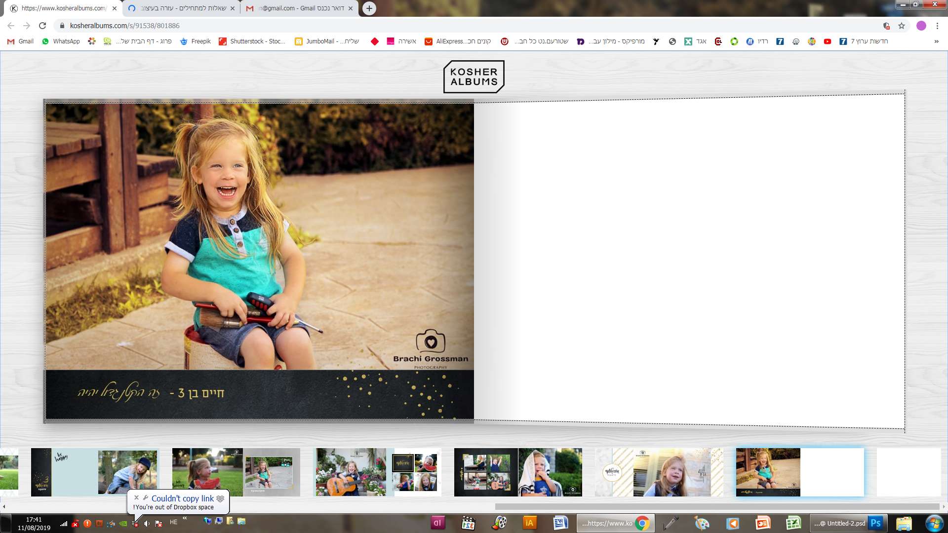This screenshot has height=533, width=948.
Task: Select the guitar girl spread thumbnail
Action: (378, 472)
